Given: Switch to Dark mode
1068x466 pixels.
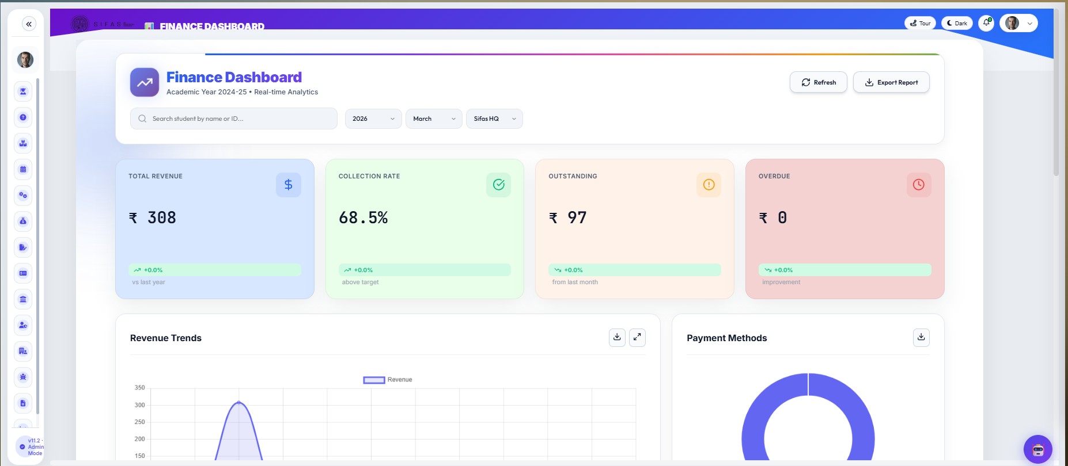Looking at the screenshot, I should [x=957, y=23].
